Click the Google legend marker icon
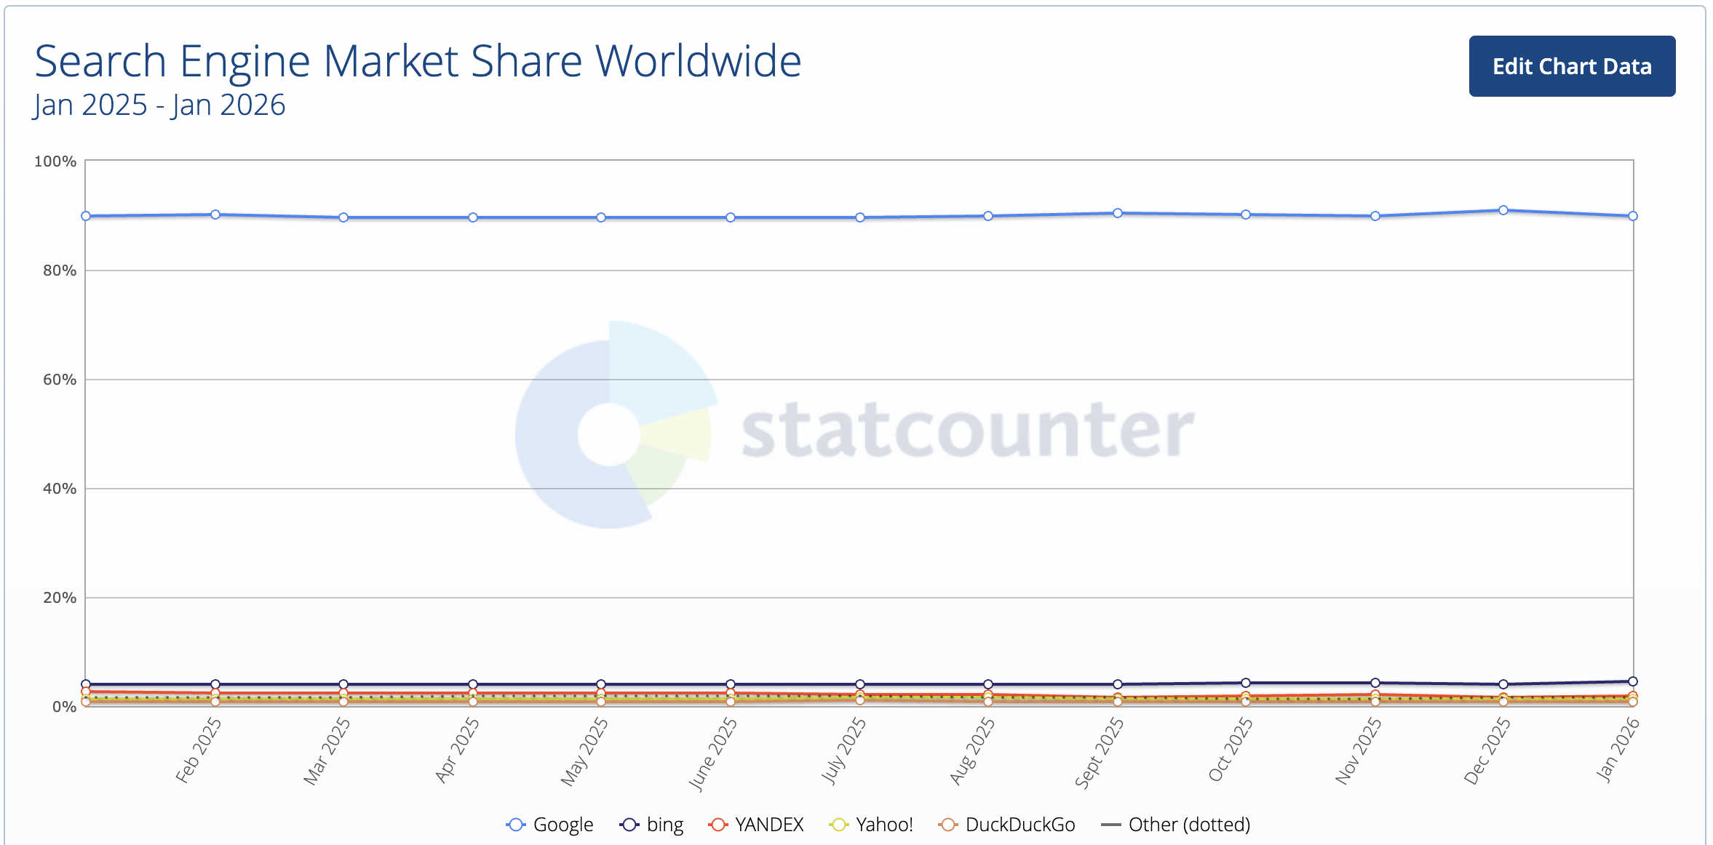 [516, 825]
